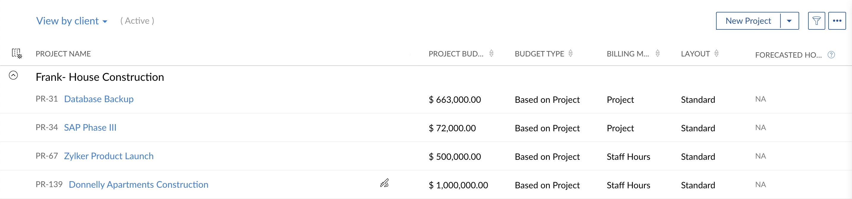
Task: Collapse the Frank- House Construction group
Action: tap(13, 75)
